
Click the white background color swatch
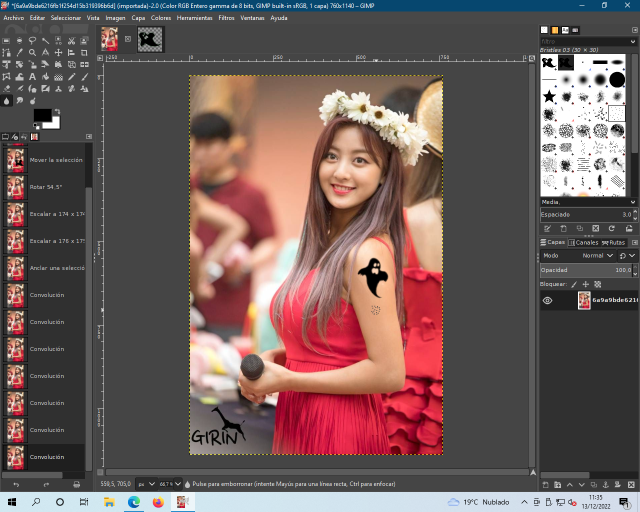point(56,125)
